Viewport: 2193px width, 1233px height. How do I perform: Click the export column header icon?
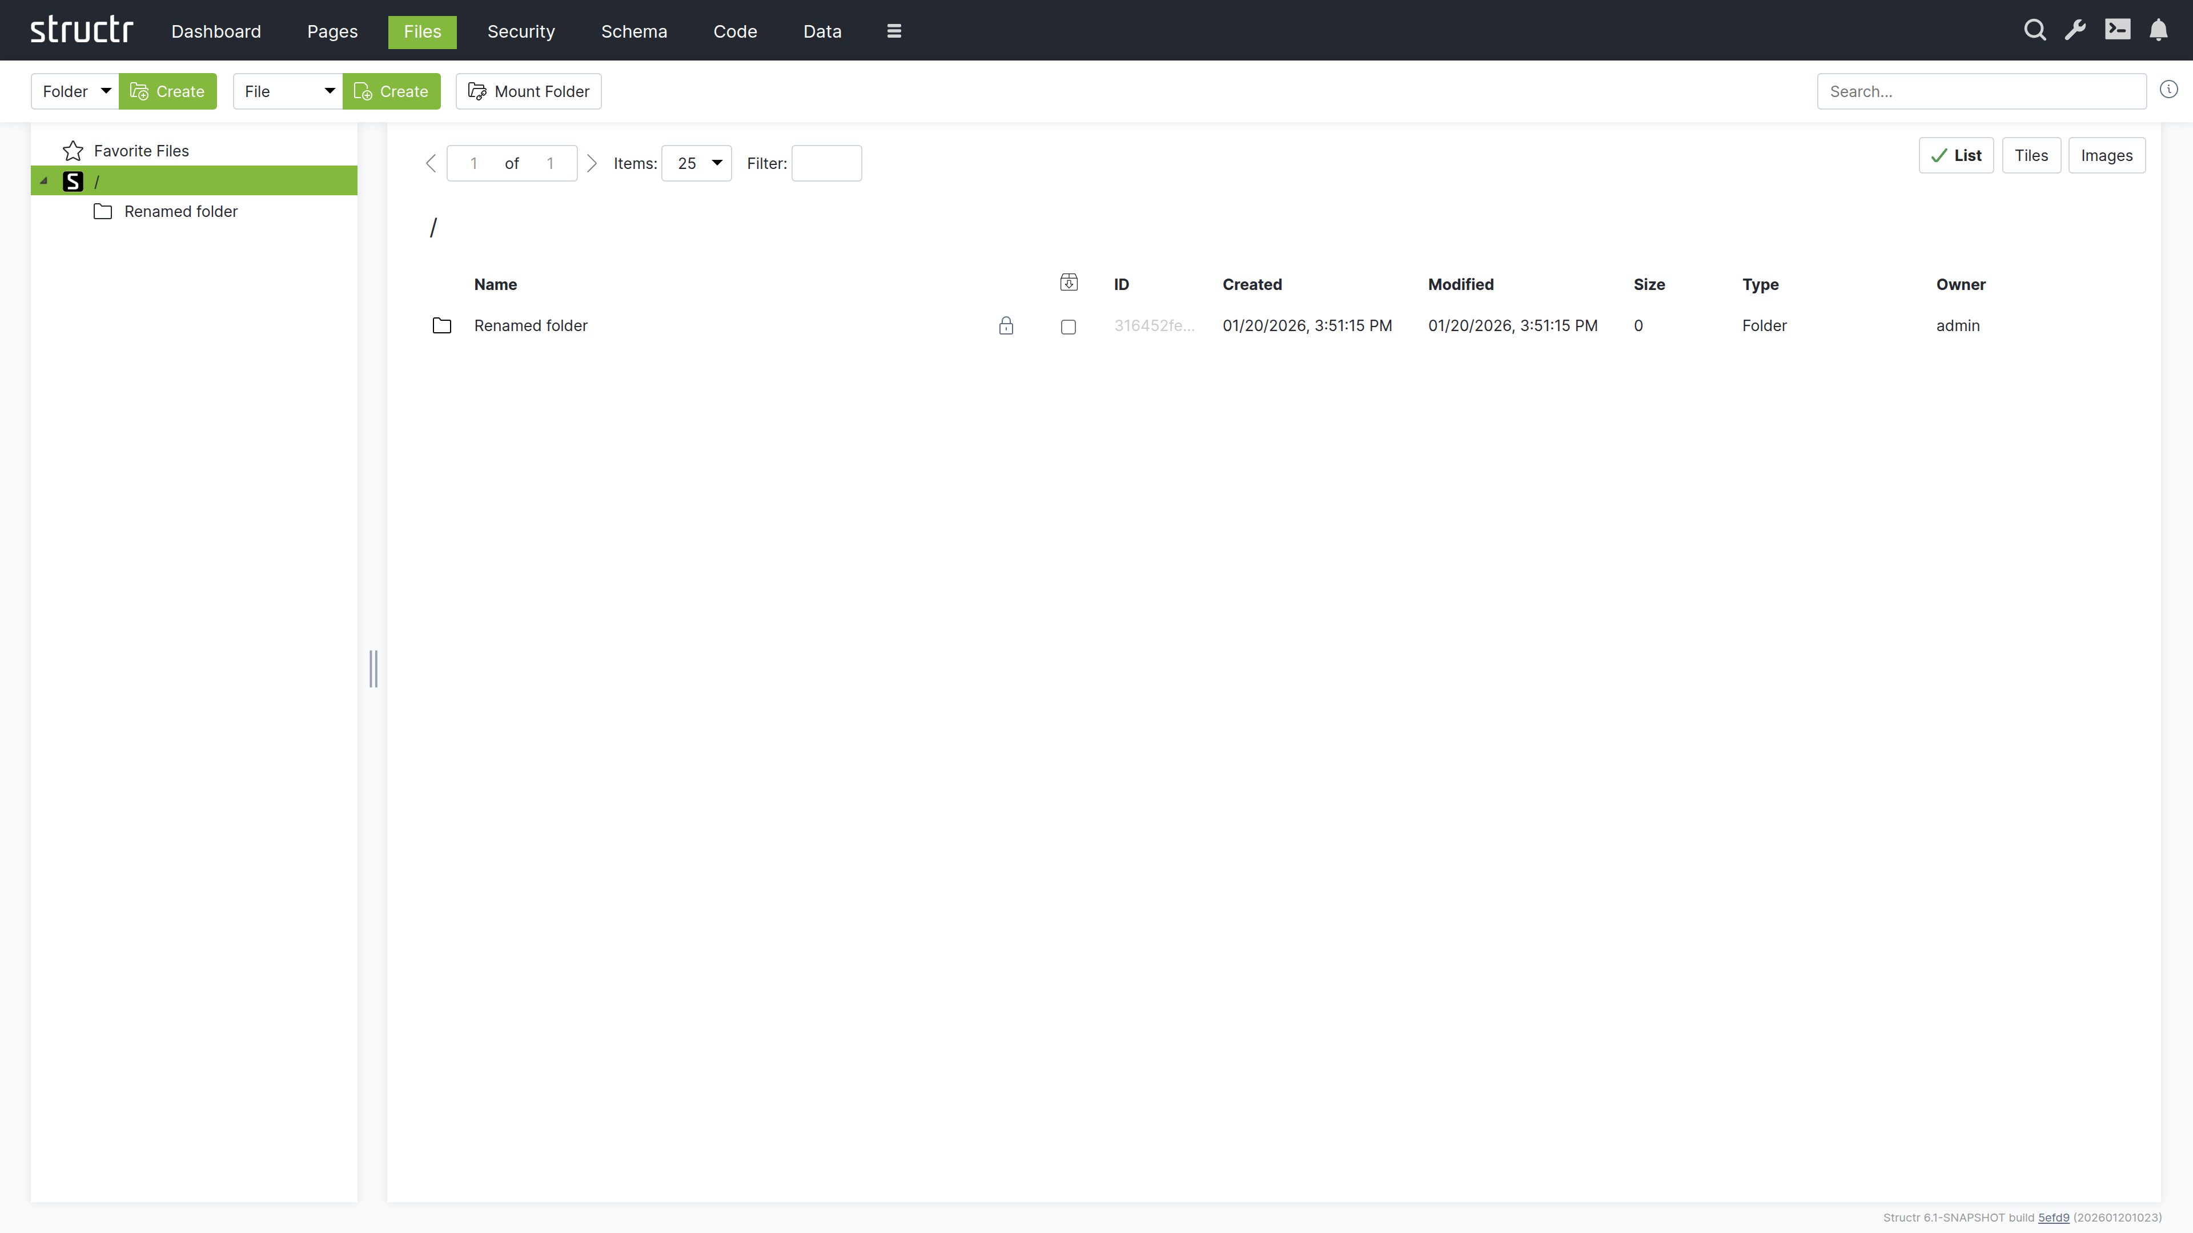[1069, 283]
